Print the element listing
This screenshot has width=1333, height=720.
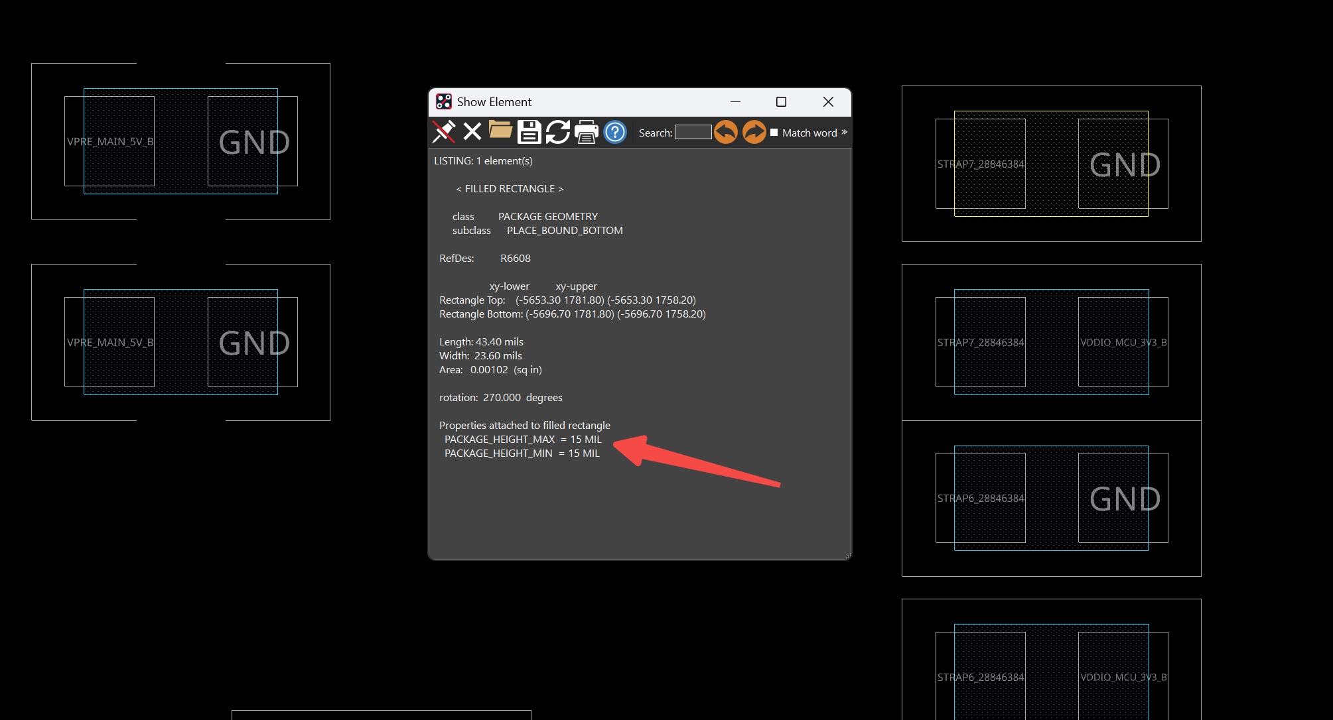586,132
